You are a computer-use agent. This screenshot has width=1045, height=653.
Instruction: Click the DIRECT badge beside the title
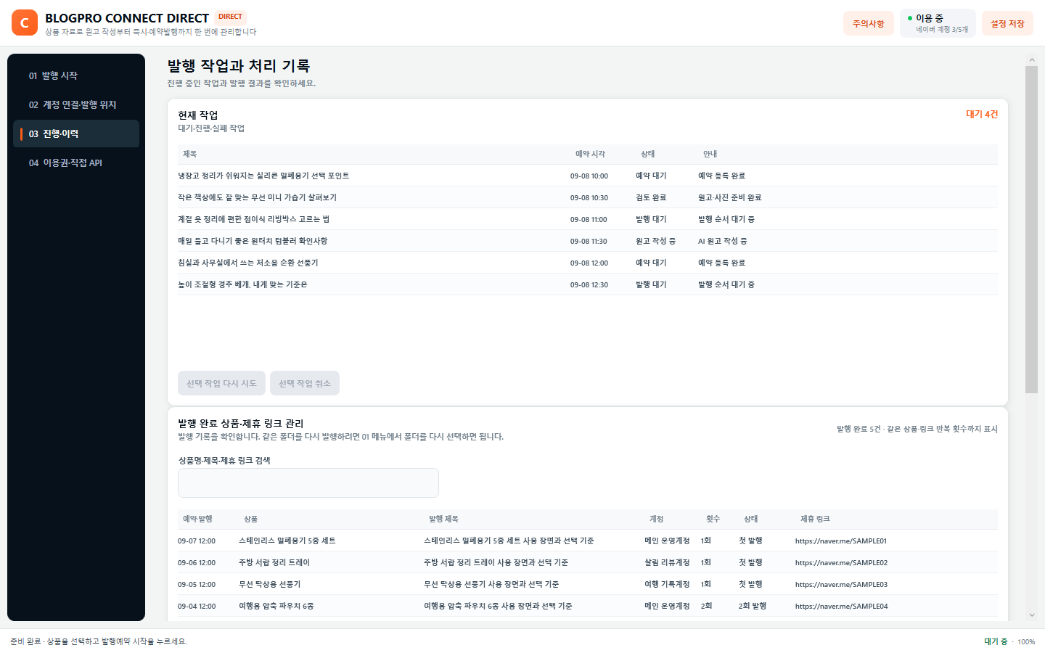[x=231, y=17]
